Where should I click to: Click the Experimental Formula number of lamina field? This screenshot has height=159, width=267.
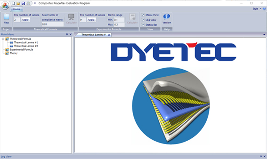[83, 20]
